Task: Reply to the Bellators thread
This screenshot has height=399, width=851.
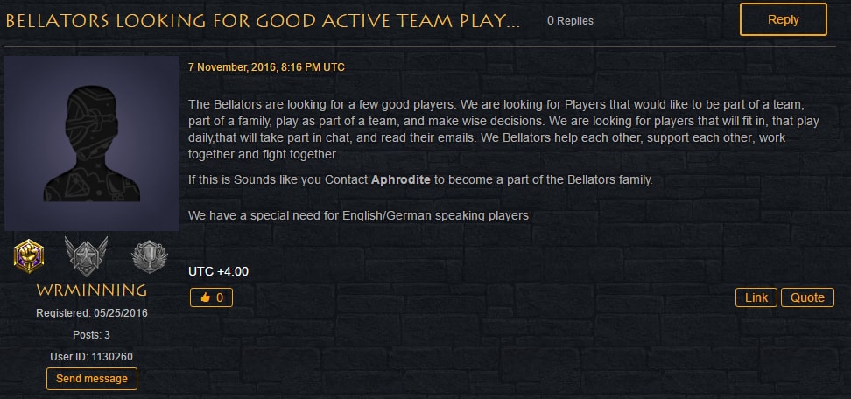Action: click(x=784, y=19)
